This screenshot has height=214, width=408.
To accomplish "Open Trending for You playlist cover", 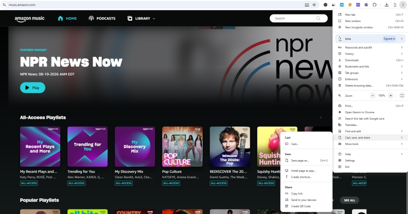I will tap(87, 147).
